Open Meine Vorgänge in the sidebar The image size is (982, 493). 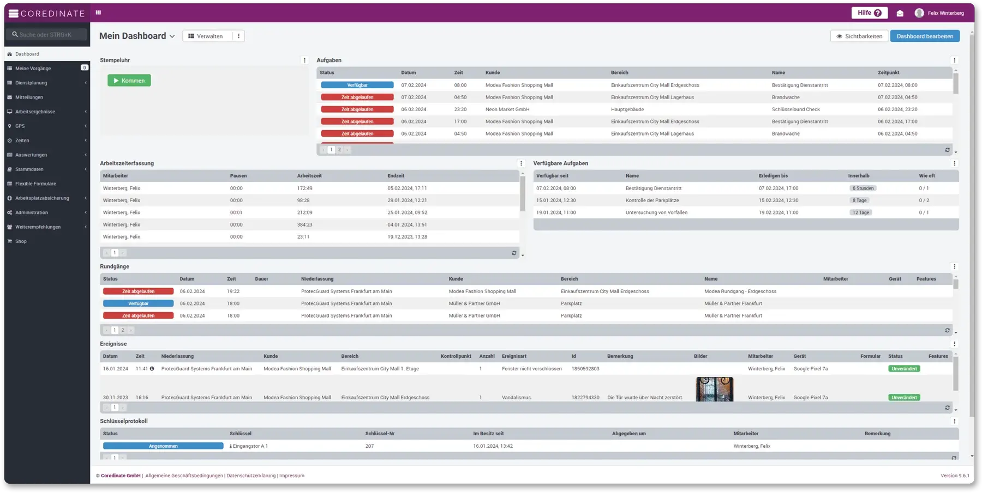[33, 69]
